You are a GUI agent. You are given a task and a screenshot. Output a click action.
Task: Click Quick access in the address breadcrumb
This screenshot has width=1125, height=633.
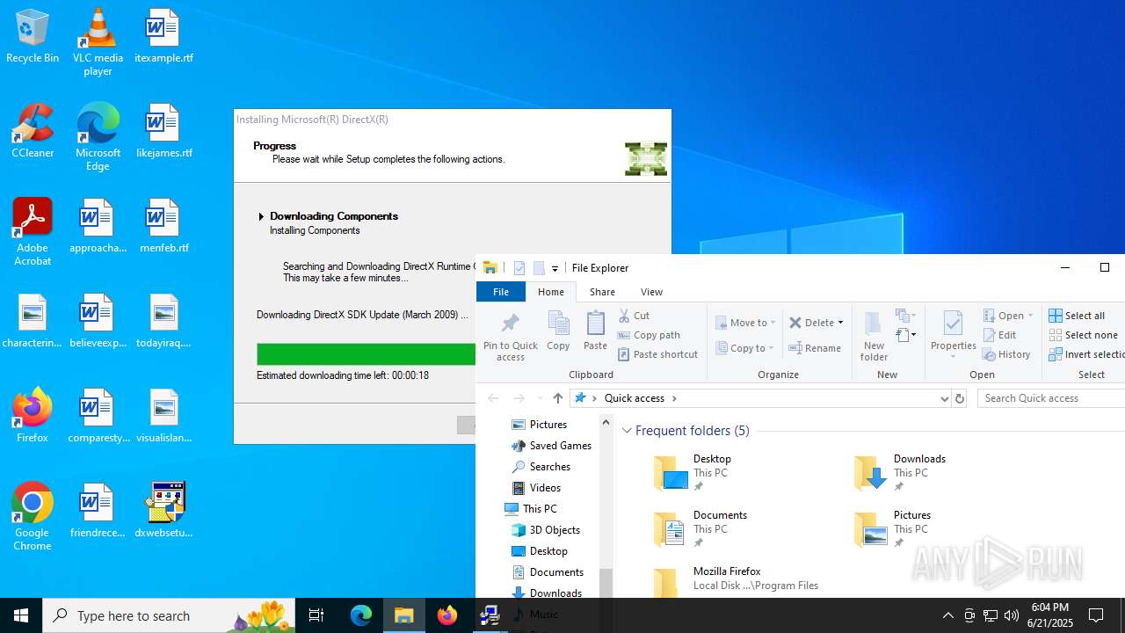pos(634,398)
